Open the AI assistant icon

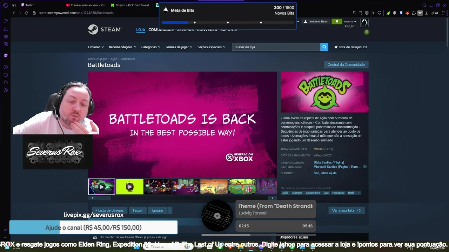click(x=435, y=13)
